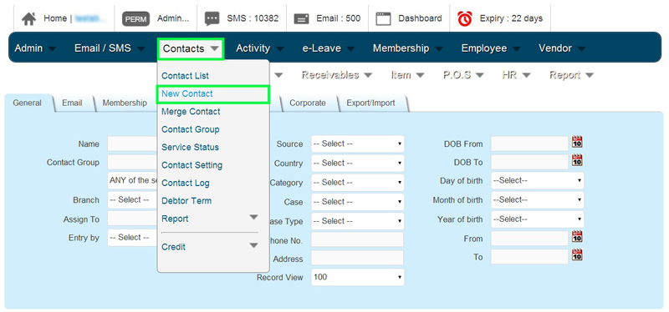The image size is (669, 312).
Task: Open the Case dropdown
Action: pyautogui.click(x=358, y=202)
